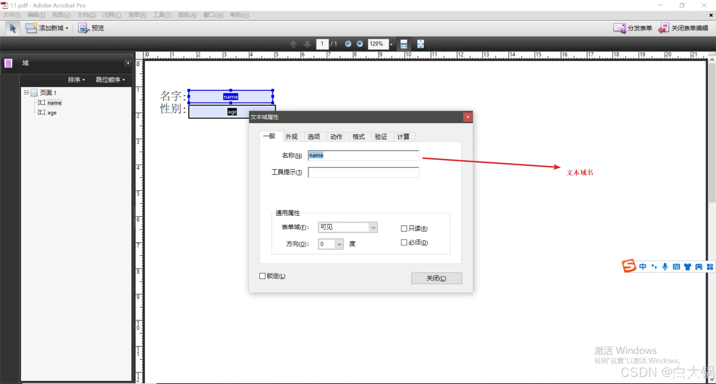Go to next page with down arrow
Viewport: 716px width, 384px height.
point(307,44)
